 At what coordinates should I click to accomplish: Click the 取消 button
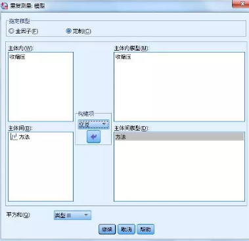126,229
